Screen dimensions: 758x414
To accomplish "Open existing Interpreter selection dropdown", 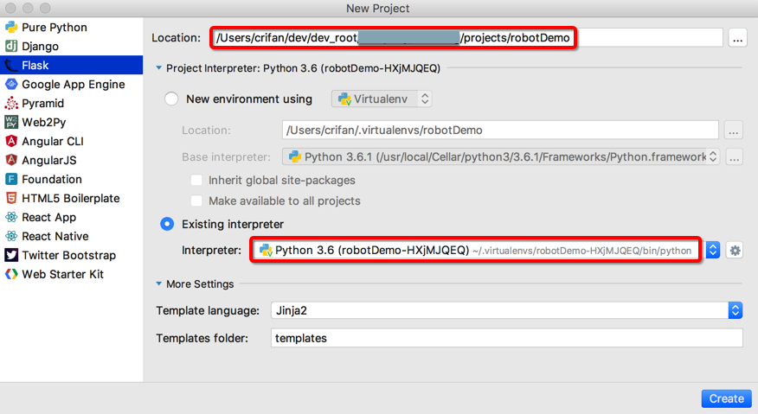I will point(712,251).
